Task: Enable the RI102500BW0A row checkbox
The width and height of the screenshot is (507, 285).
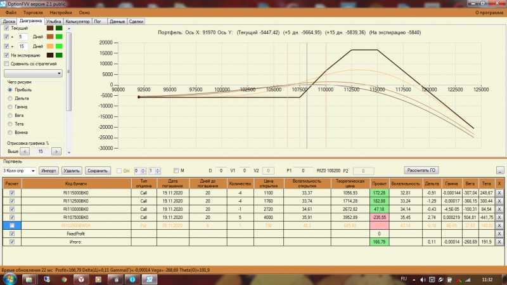Action: click(x=12, y=225)
